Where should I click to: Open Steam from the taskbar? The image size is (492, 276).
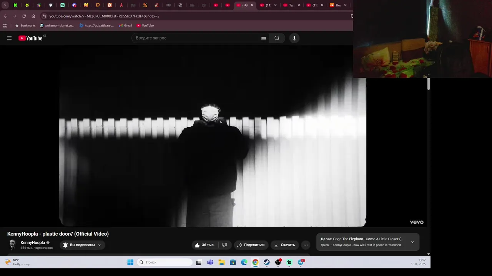(x=266, y=262)
